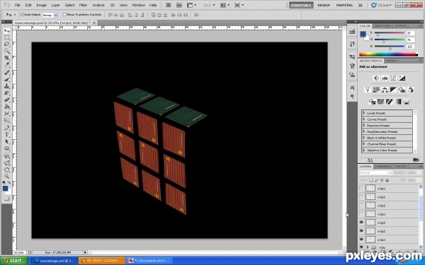Hide the vr1p1 layer
425x265 pixels.
click(x=361, y=240)
